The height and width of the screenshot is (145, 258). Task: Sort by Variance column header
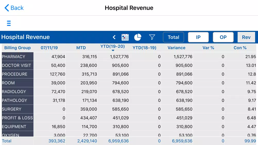[176, 48]
